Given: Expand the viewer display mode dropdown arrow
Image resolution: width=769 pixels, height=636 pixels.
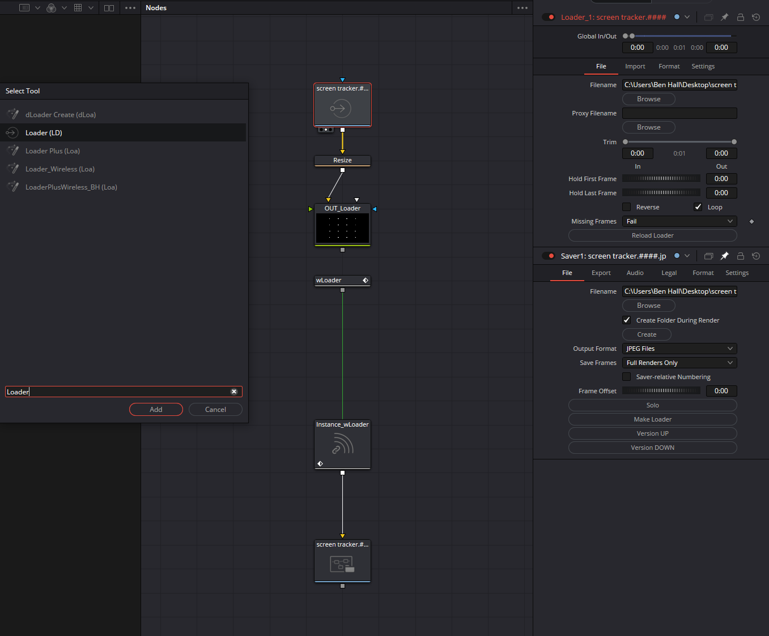Looking at the screenshot, I should tap(37, 8).
